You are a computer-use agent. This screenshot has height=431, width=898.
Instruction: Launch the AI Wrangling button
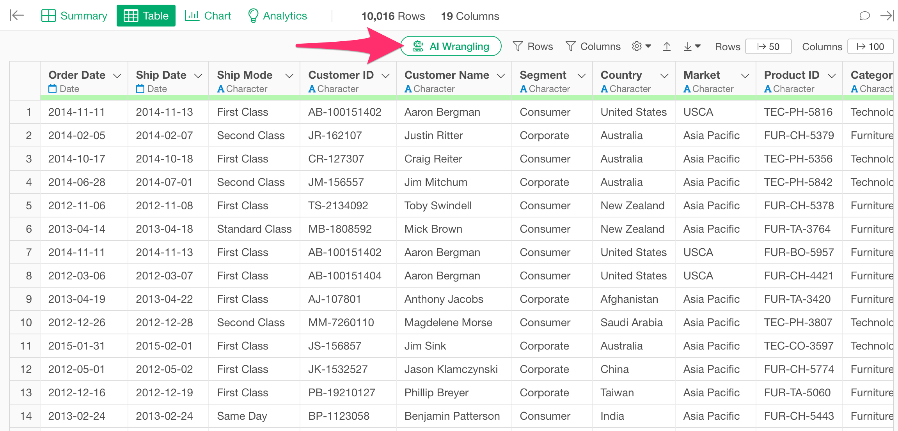pyautogui.click(x=451, y=46)
